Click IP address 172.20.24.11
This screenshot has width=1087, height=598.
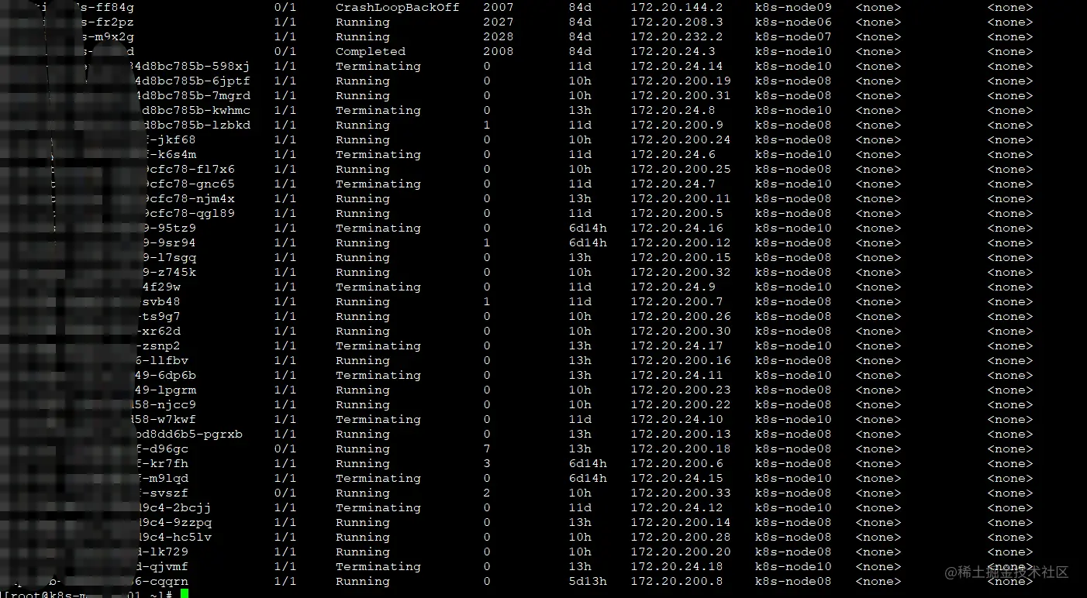[x=676, y=376]
